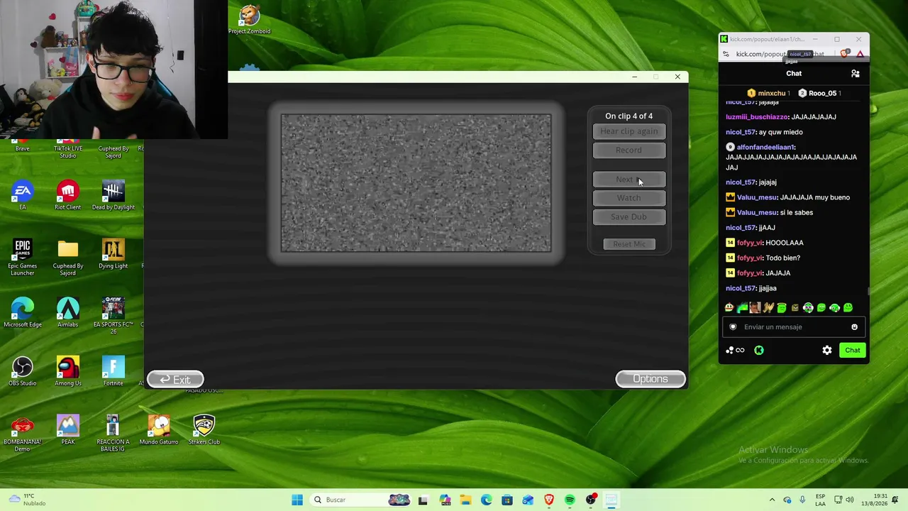Click the Watch button
The image size is (908, 511).
[629, 198]
